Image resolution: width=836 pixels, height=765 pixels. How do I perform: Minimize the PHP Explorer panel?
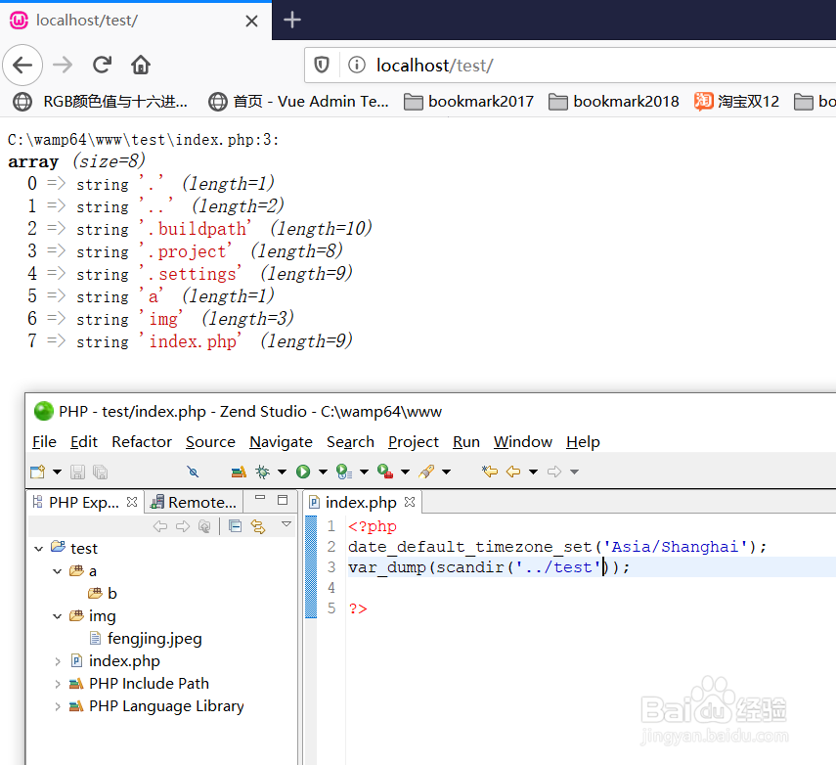[x=260, y=498]
